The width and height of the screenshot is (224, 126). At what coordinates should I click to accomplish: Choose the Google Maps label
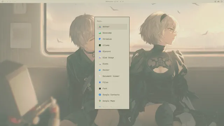(108, 101)
